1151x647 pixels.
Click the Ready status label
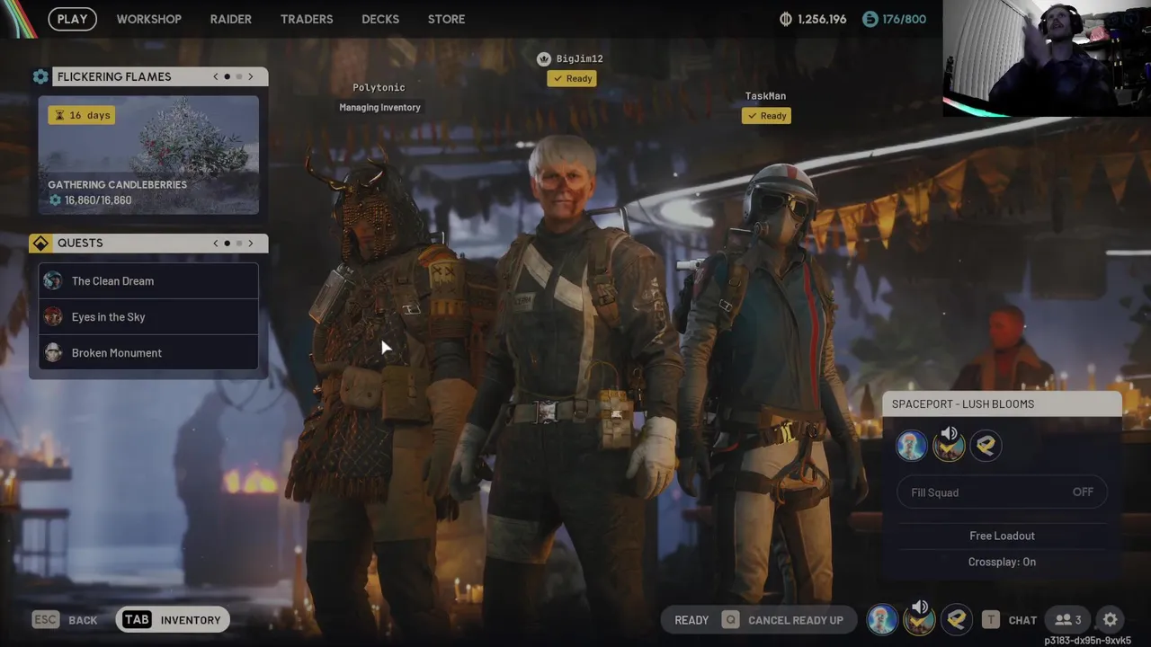691,620
